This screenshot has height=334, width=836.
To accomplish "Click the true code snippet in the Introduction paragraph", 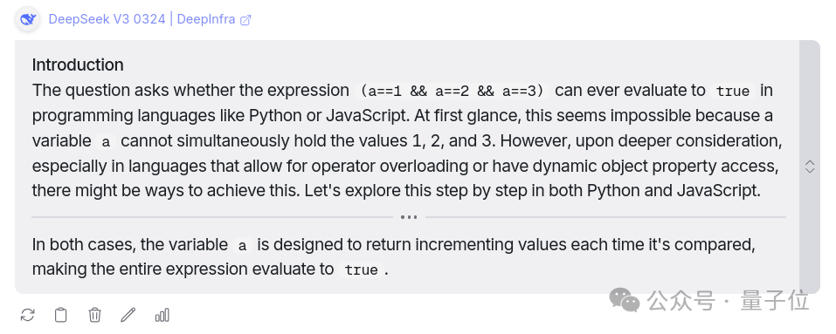I will (x=733, y=91).
